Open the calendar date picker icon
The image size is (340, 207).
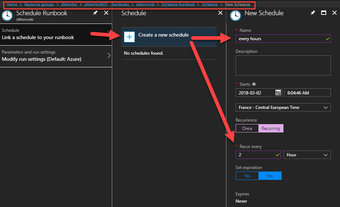pyautogui.click(x=278, y=93)
